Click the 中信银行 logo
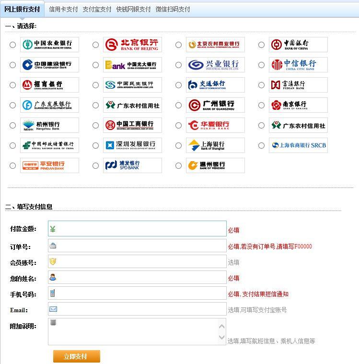Screen dimensions: 359x364 pos(298,65)
